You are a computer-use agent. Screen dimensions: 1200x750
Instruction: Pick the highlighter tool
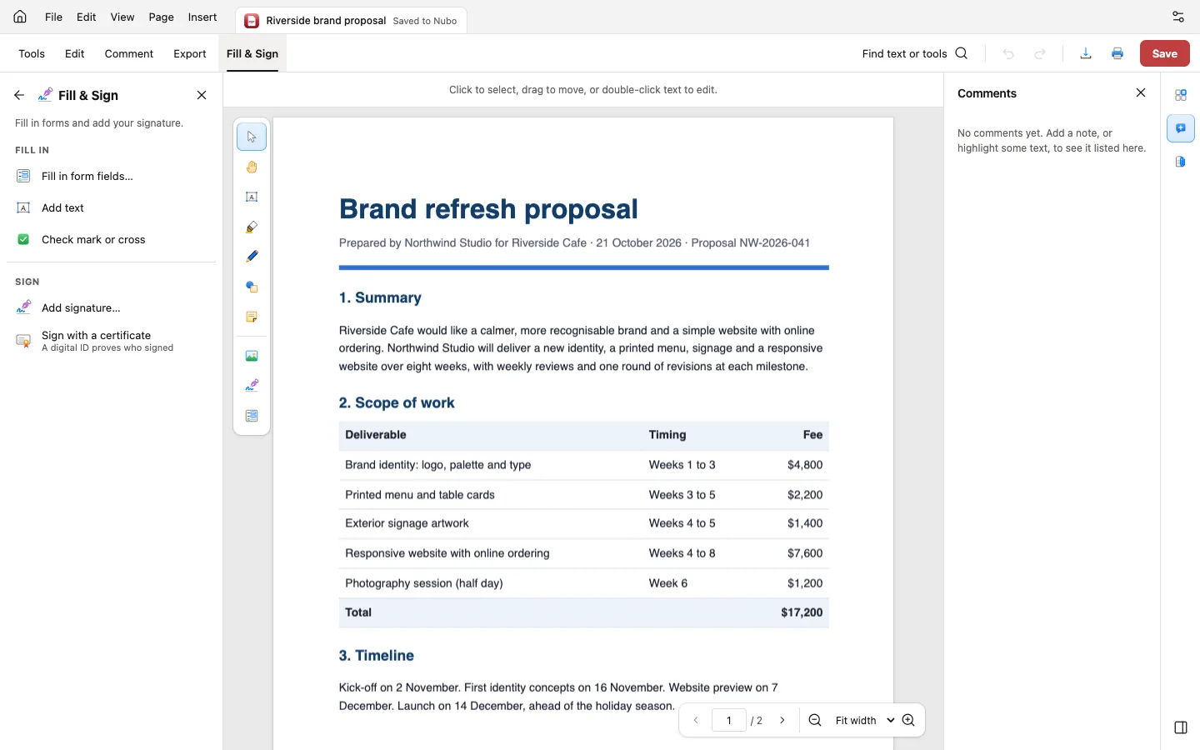[252, 227]
